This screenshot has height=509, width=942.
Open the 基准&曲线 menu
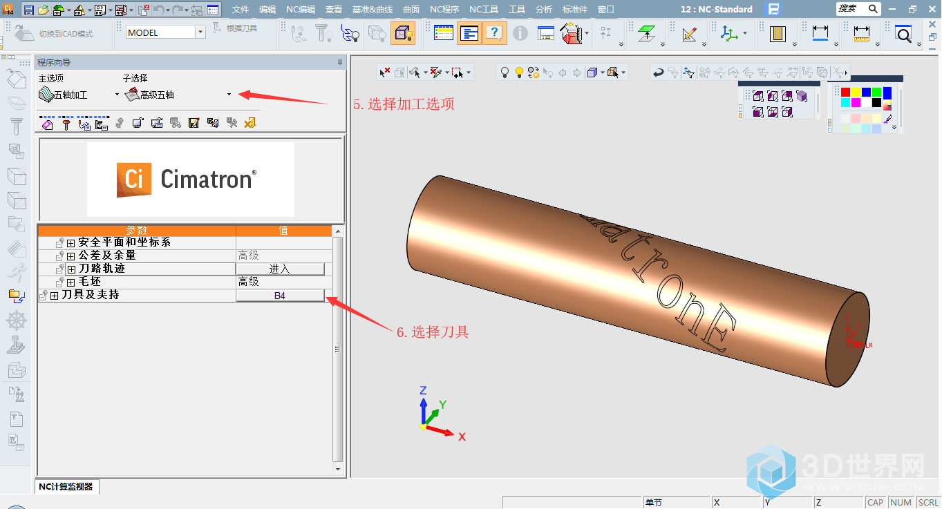click(x=373, y=10)
